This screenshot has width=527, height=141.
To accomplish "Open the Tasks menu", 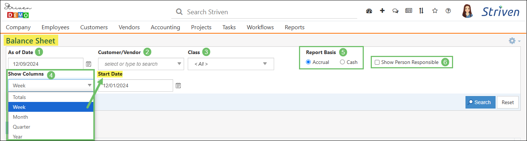I will pos(229,27).
